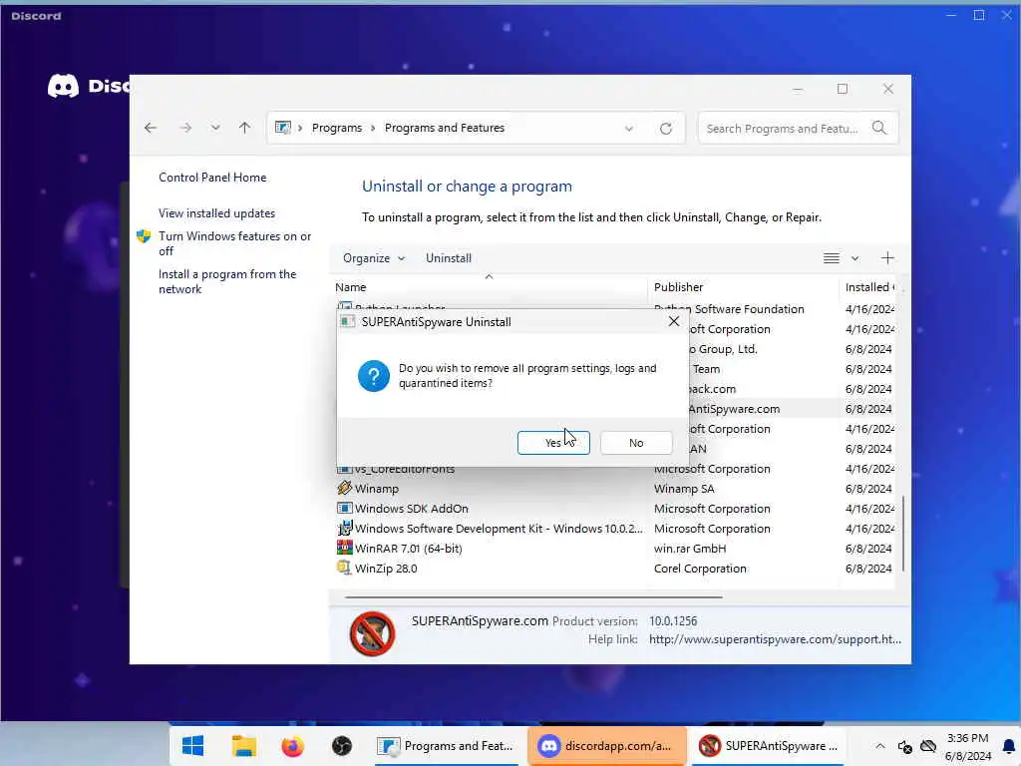Click Windows Software Development Kit icon

(x=344, y=528)
